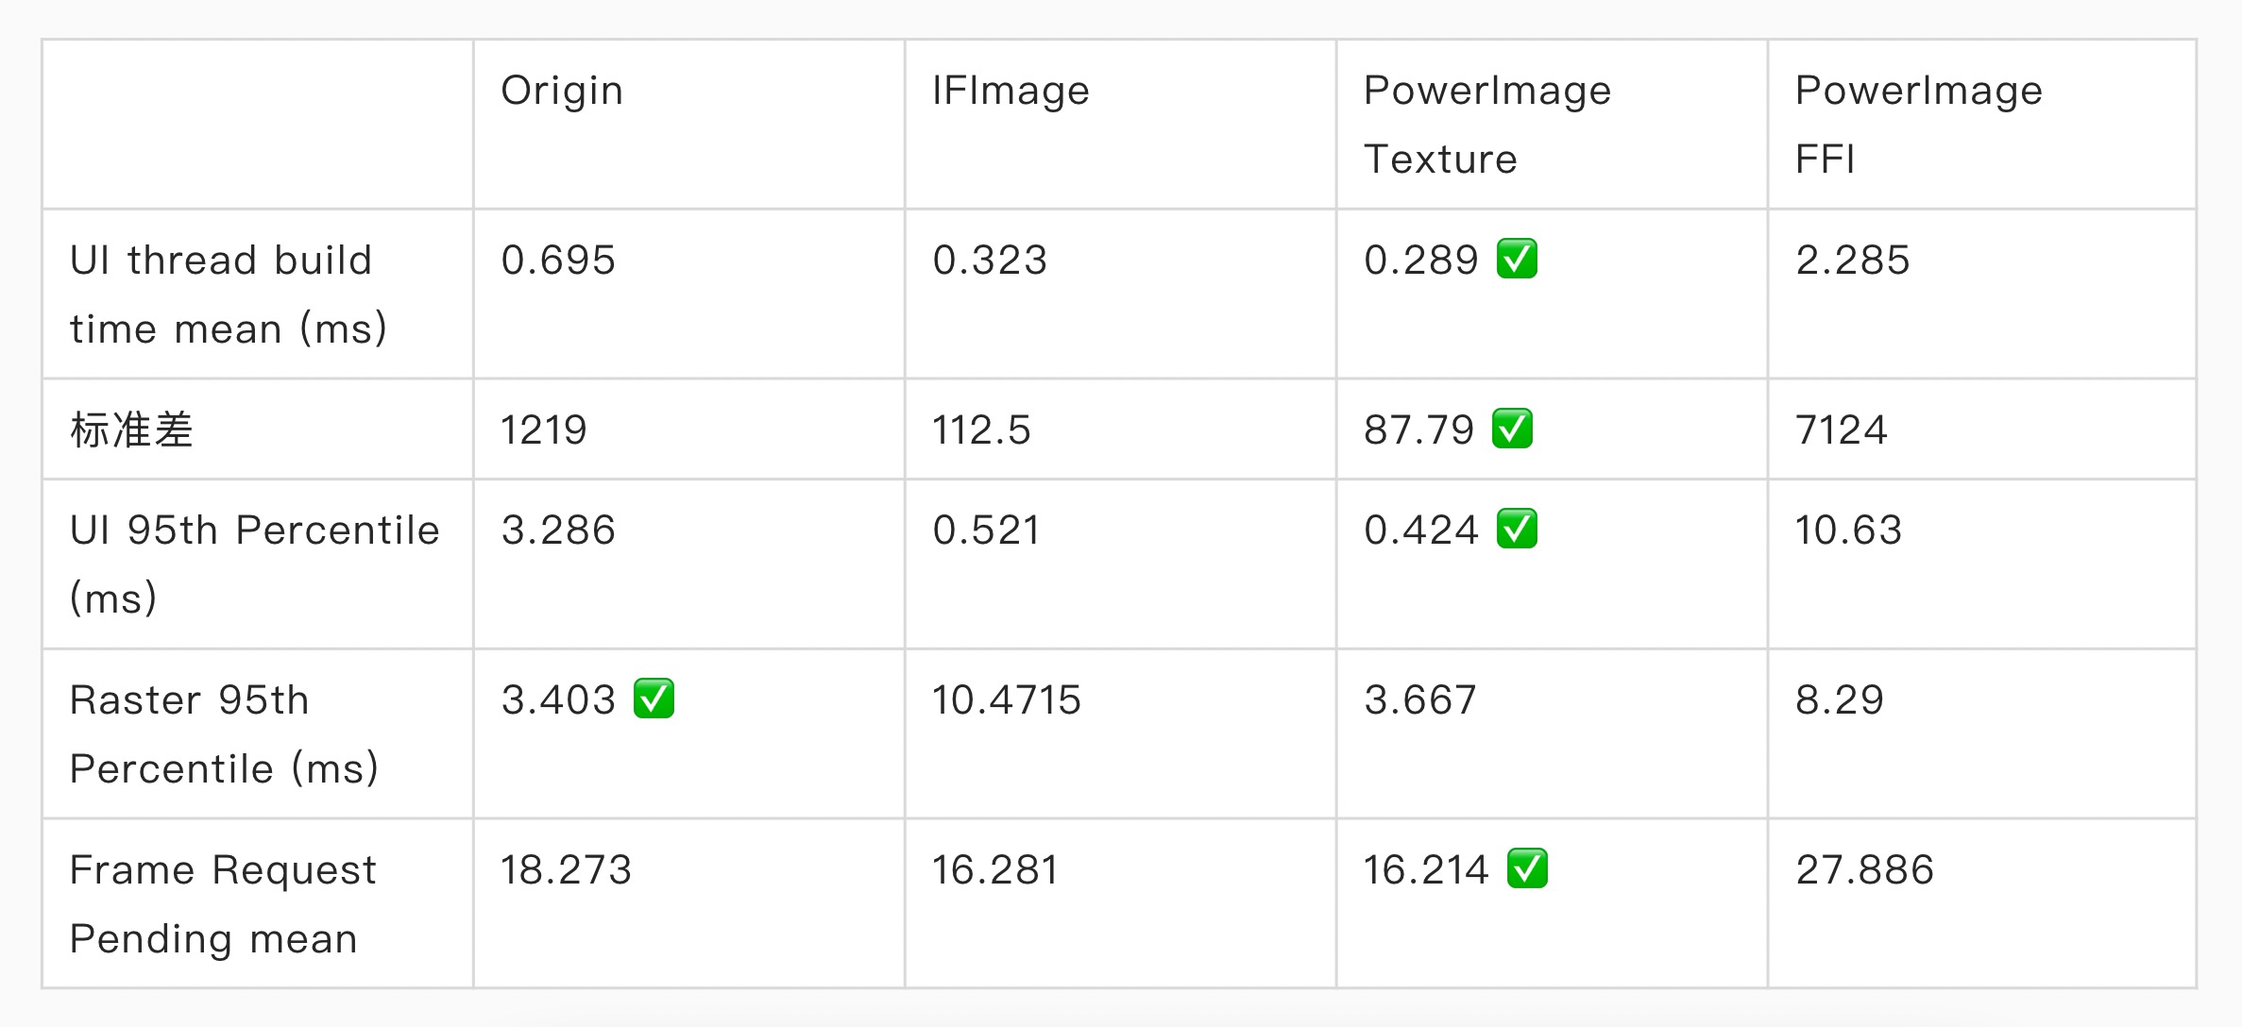
Task: Select the 10.63 value cell
Action: pos(1848,530)
